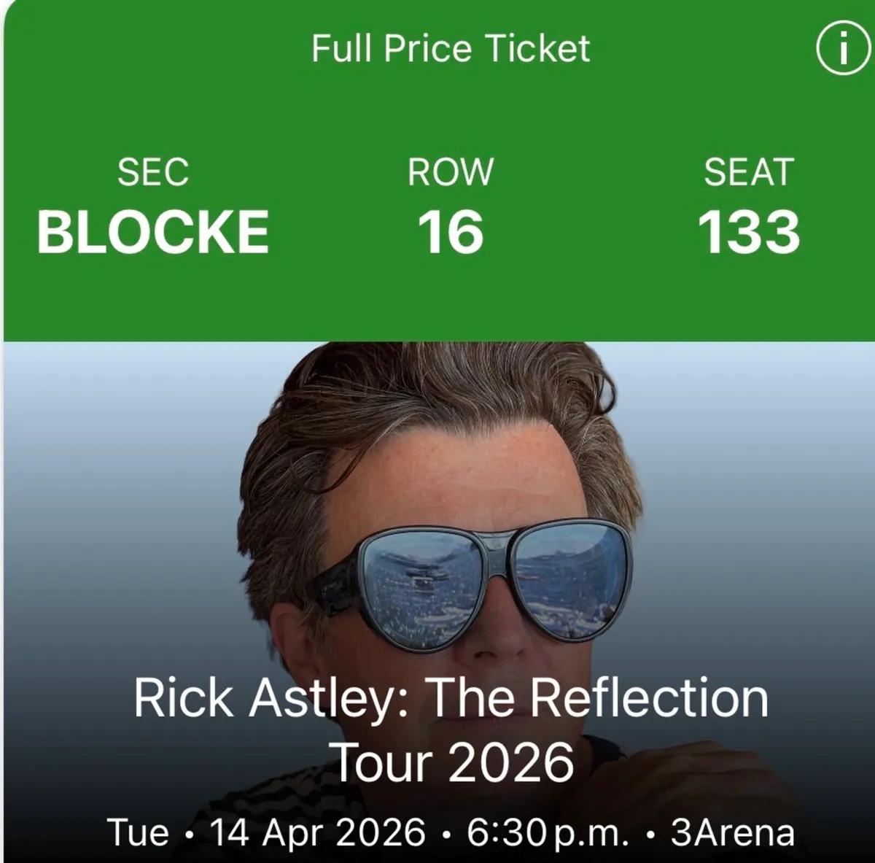875x863 pixels.
Task: Select row number 16
Action: 450,230
